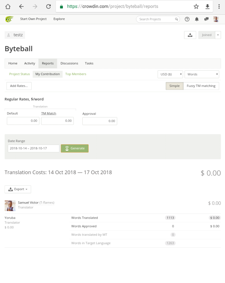225x283 pixels.
Task: Reload the page with refresh icon
Action: point(48,6)
